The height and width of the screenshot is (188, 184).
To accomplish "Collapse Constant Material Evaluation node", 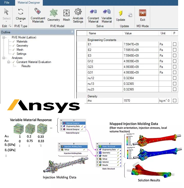I will coord(8,62).
